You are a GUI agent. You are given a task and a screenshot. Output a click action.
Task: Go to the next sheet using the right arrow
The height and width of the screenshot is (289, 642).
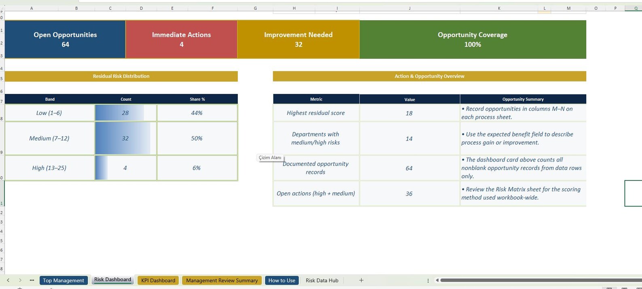(x=20, y=280)
